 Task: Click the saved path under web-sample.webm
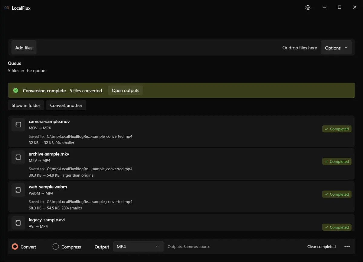tap(90, 202)
